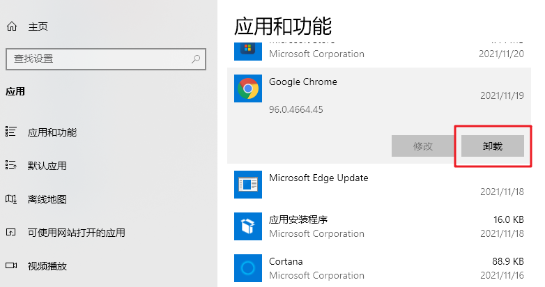Click the 可使用网站打开的应用 icon

[x=11, y=232]
